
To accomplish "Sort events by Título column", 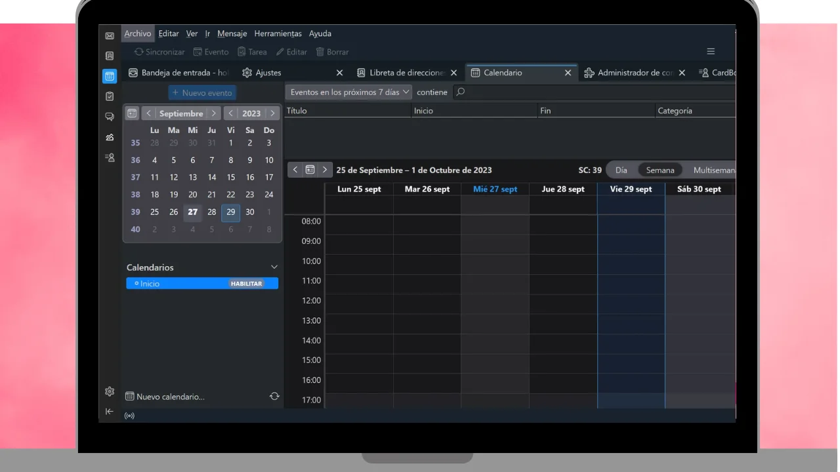I will tap(348, 111).
